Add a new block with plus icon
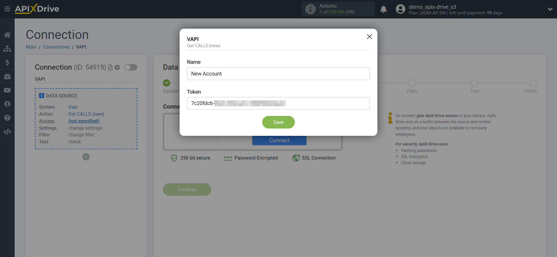Viewport: 557px width, 257px height. 86,157
